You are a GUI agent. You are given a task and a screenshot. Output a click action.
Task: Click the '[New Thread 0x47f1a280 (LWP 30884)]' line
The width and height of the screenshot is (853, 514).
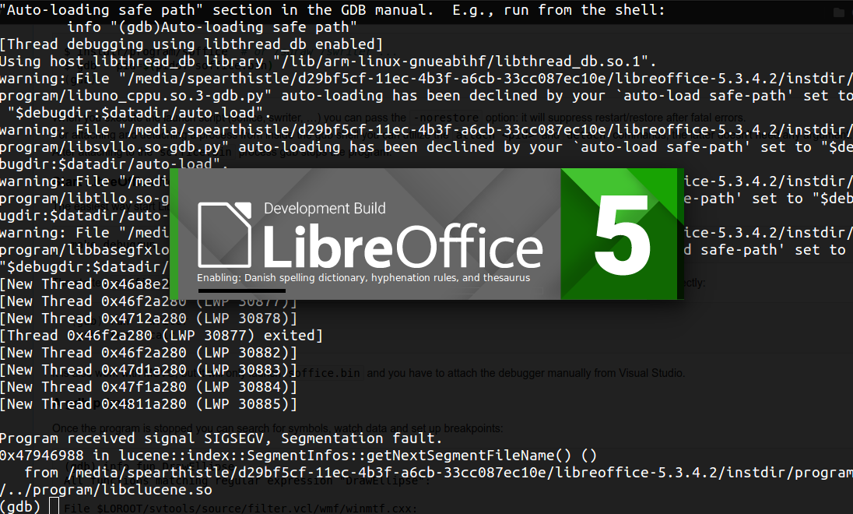tap(149, 387)
